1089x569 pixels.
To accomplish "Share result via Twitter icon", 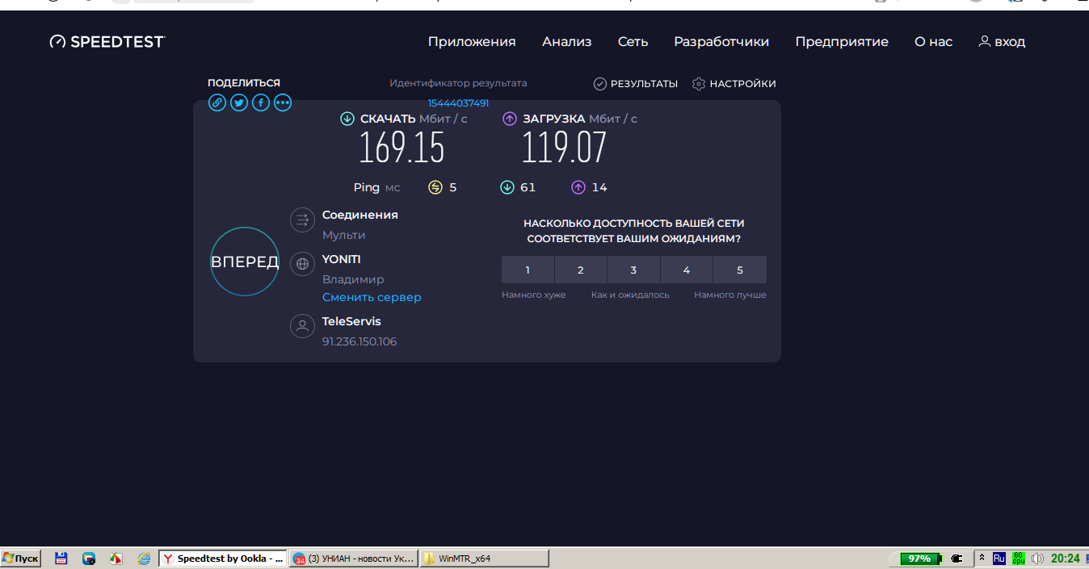I will click(x=239, y=103).
